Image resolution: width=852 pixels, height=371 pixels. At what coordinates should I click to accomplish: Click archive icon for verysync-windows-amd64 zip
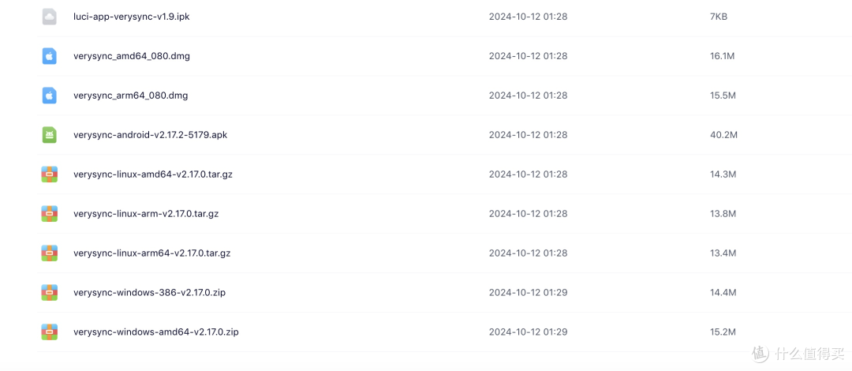(x=50, y=332)
